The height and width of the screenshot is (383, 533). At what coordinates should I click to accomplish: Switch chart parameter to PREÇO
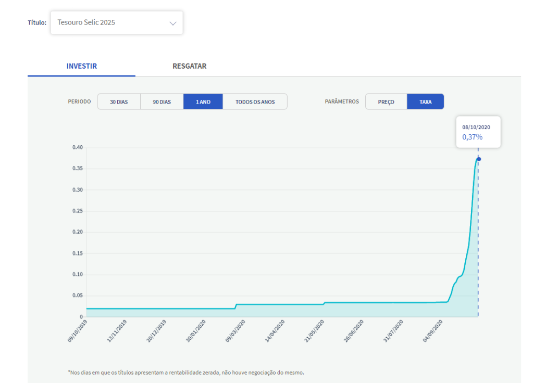coord(386,102)
